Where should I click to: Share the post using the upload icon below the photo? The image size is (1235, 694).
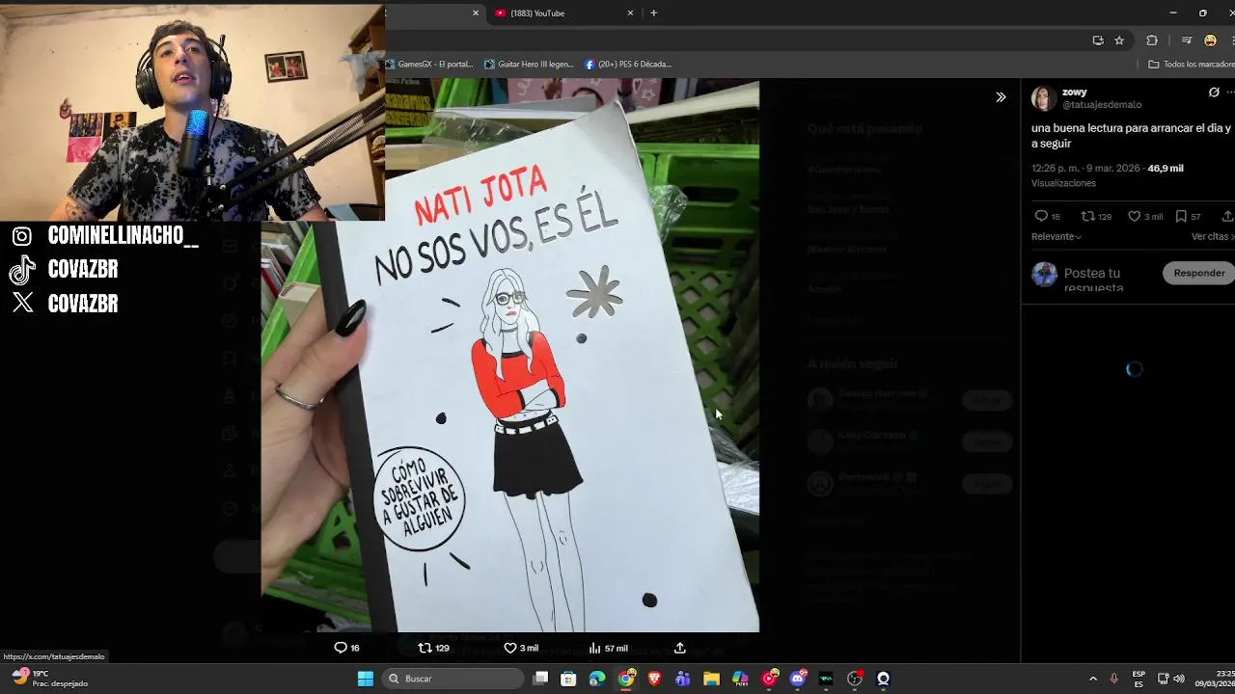680,648
